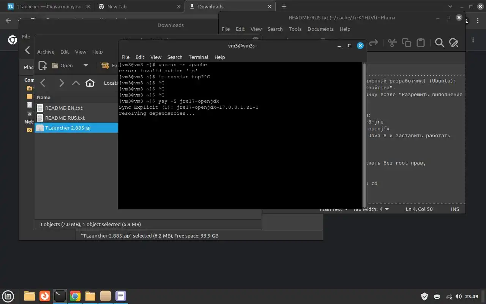The width and height of the screenshot is (486, 304).
Task: Click the new archive icon in Archive Manager
Action: (43, 65)
